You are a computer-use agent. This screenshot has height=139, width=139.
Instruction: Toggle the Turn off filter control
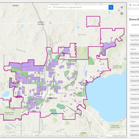pyautogui.click(x=134, y=5)
